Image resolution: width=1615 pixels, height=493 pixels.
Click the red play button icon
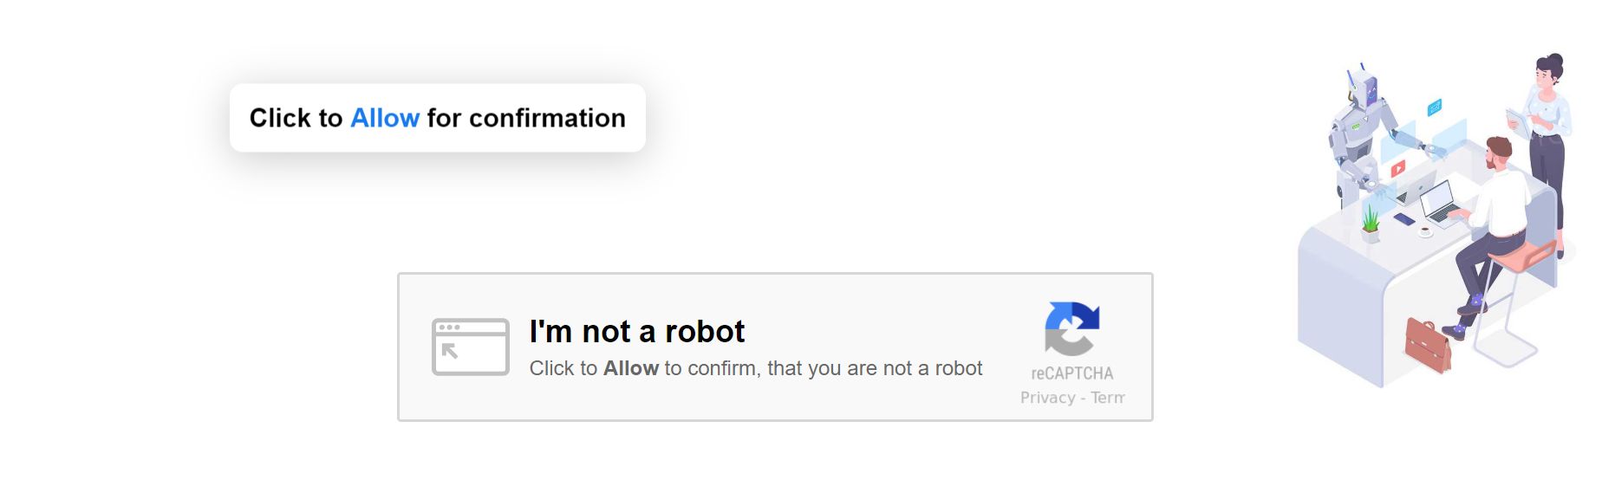pos(1397,169)
